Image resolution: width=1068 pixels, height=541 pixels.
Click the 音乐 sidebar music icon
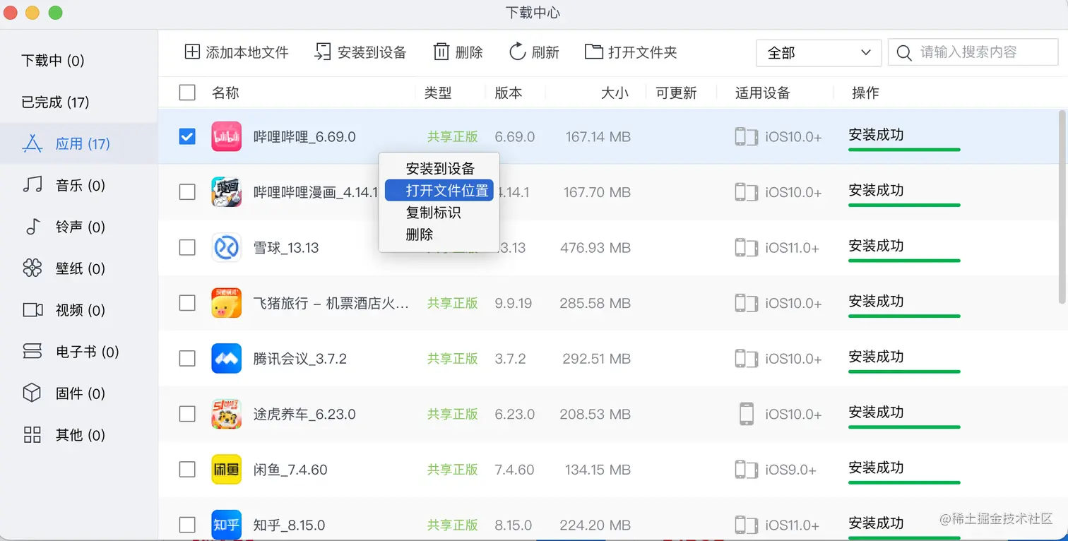pos(31,185)
